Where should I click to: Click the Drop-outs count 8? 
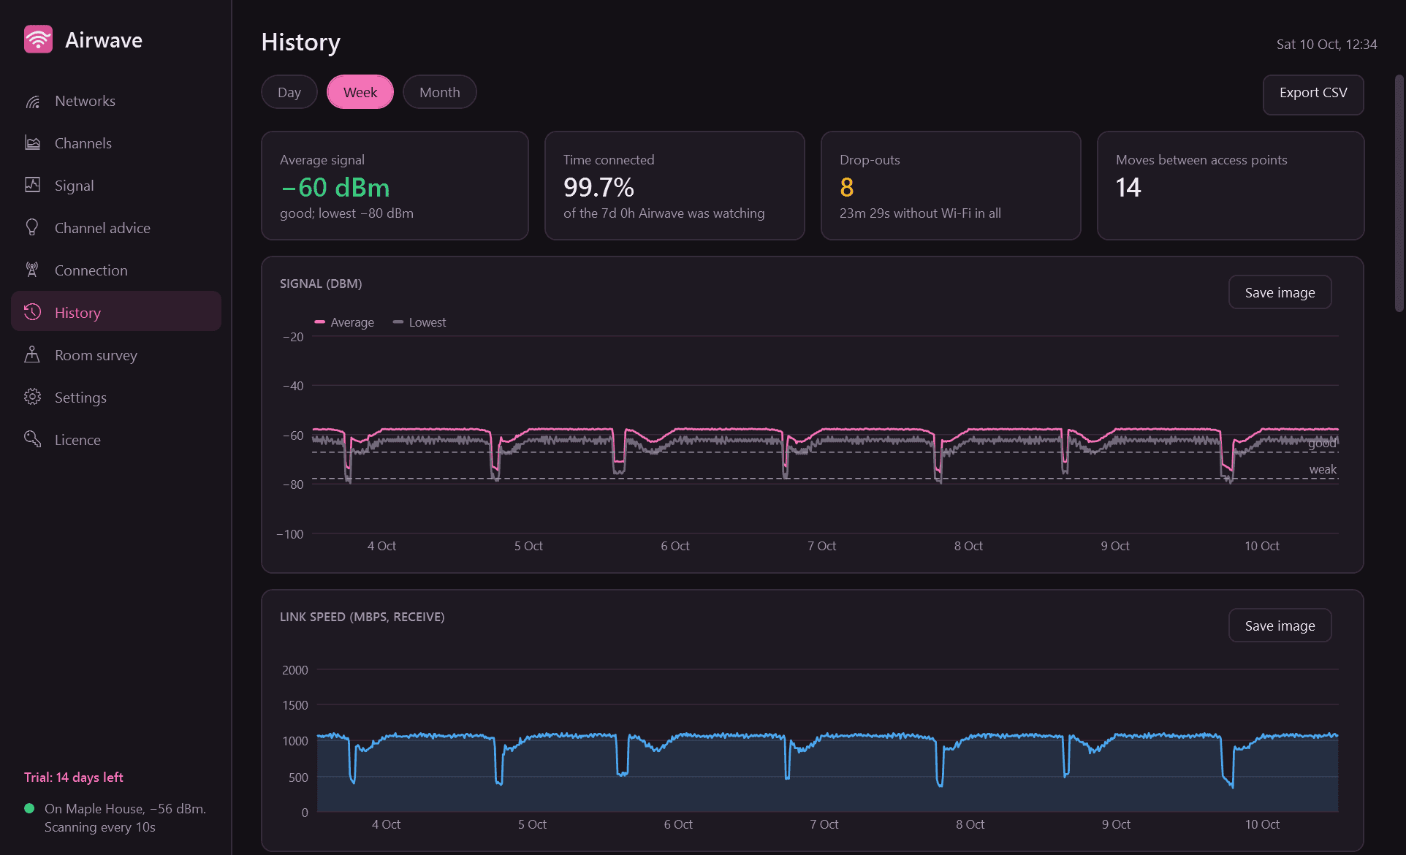click(847, 188)
